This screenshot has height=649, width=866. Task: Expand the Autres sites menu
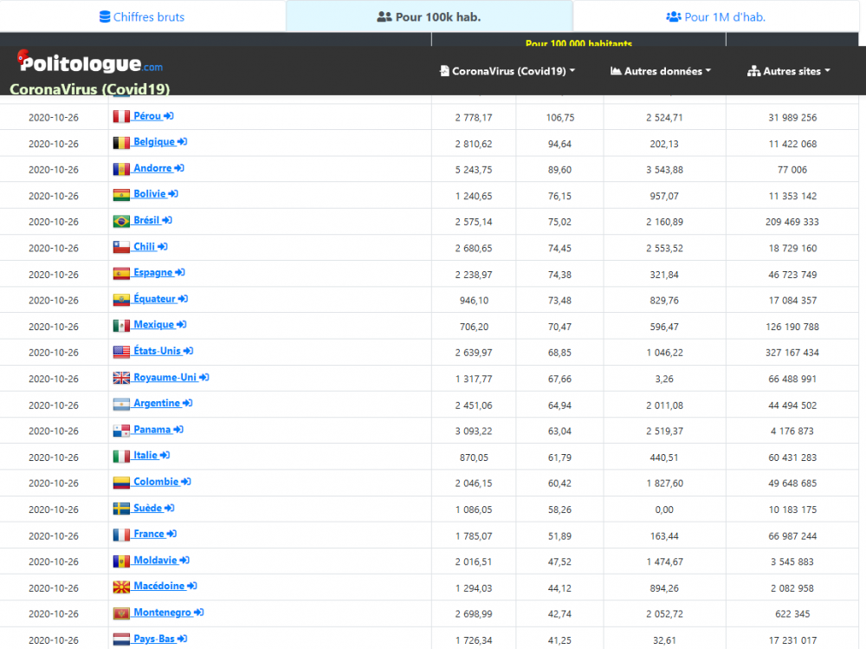click(789, 71)
